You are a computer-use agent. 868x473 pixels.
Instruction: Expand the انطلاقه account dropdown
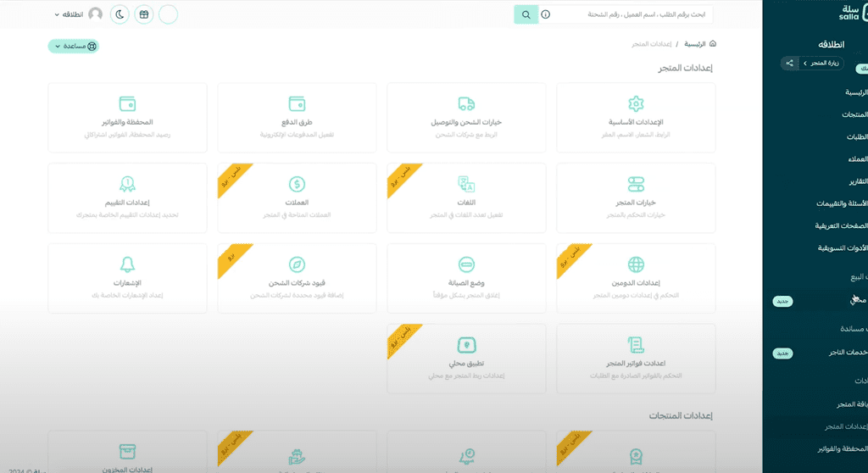point(69,14)
